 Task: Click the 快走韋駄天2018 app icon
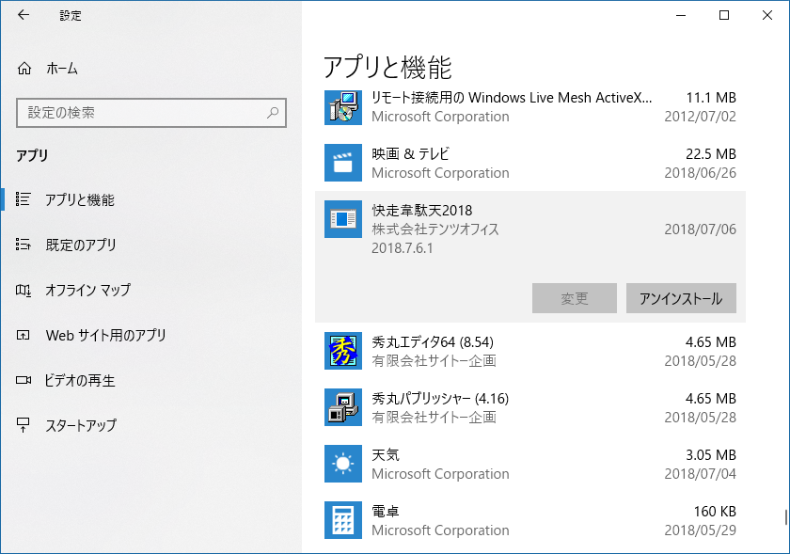342,219
